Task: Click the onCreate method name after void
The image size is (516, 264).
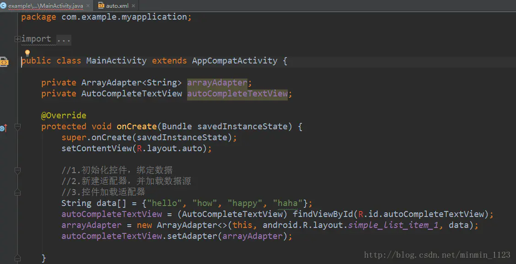Action: click(137, 127)
